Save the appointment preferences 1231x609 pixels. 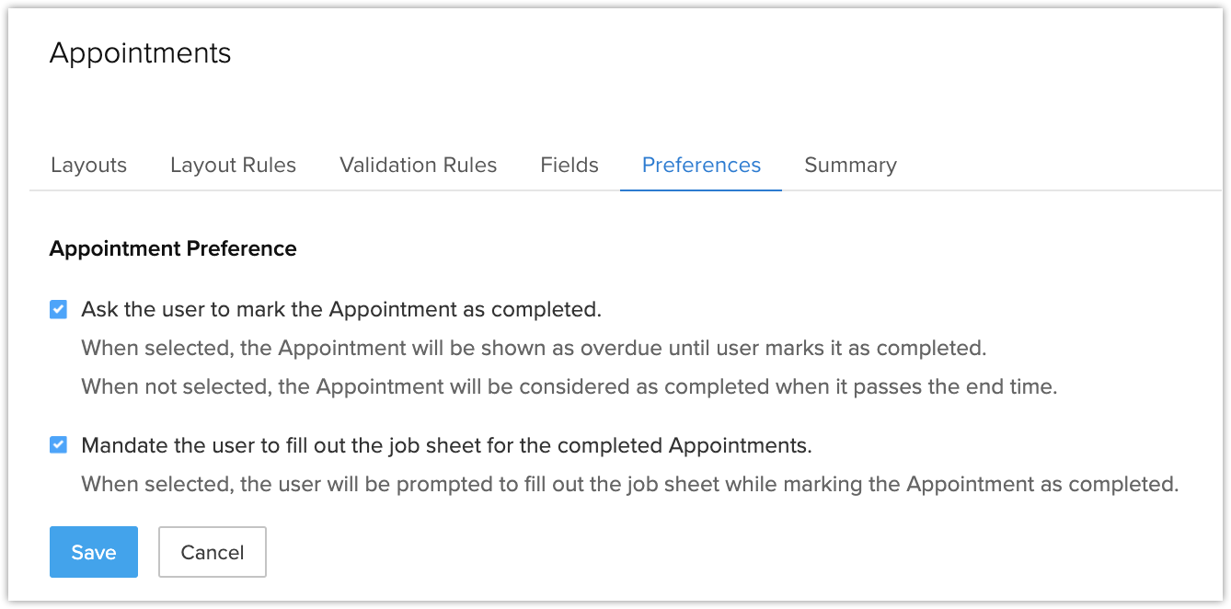click(x=94, y=552)
